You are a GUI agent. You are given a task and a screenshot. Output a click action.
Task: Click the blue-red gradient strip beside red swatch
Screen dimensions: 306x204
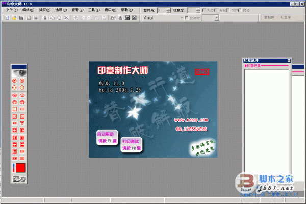[x=14, y=168]
